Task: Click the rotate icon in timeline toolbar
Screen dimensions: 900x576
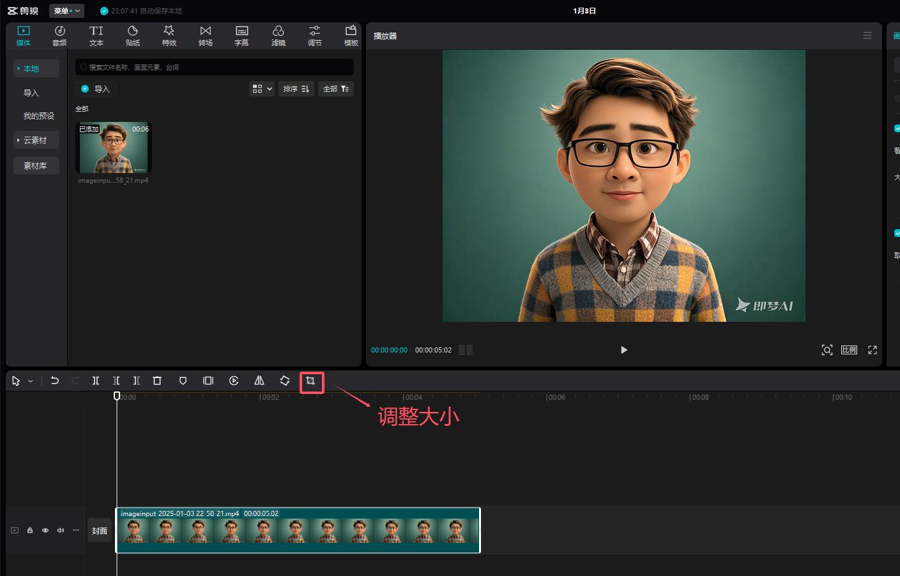Action: [x=285, y=381]
